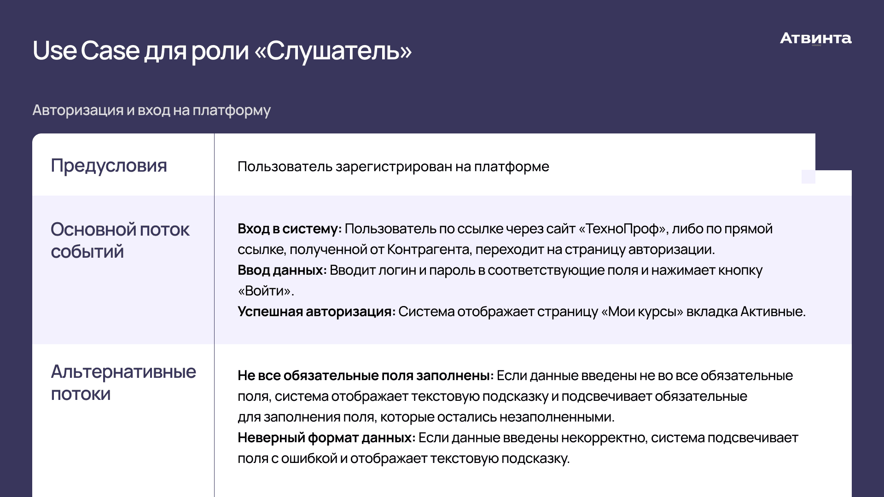
Task: Click the «Мои курсы» page mention
Action: [x=642, y=312]
